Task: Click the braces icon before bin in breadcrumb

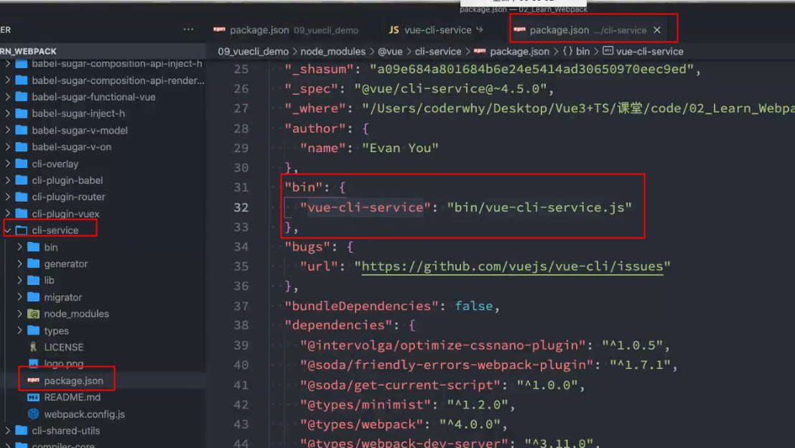Action: tap(567, 51)
